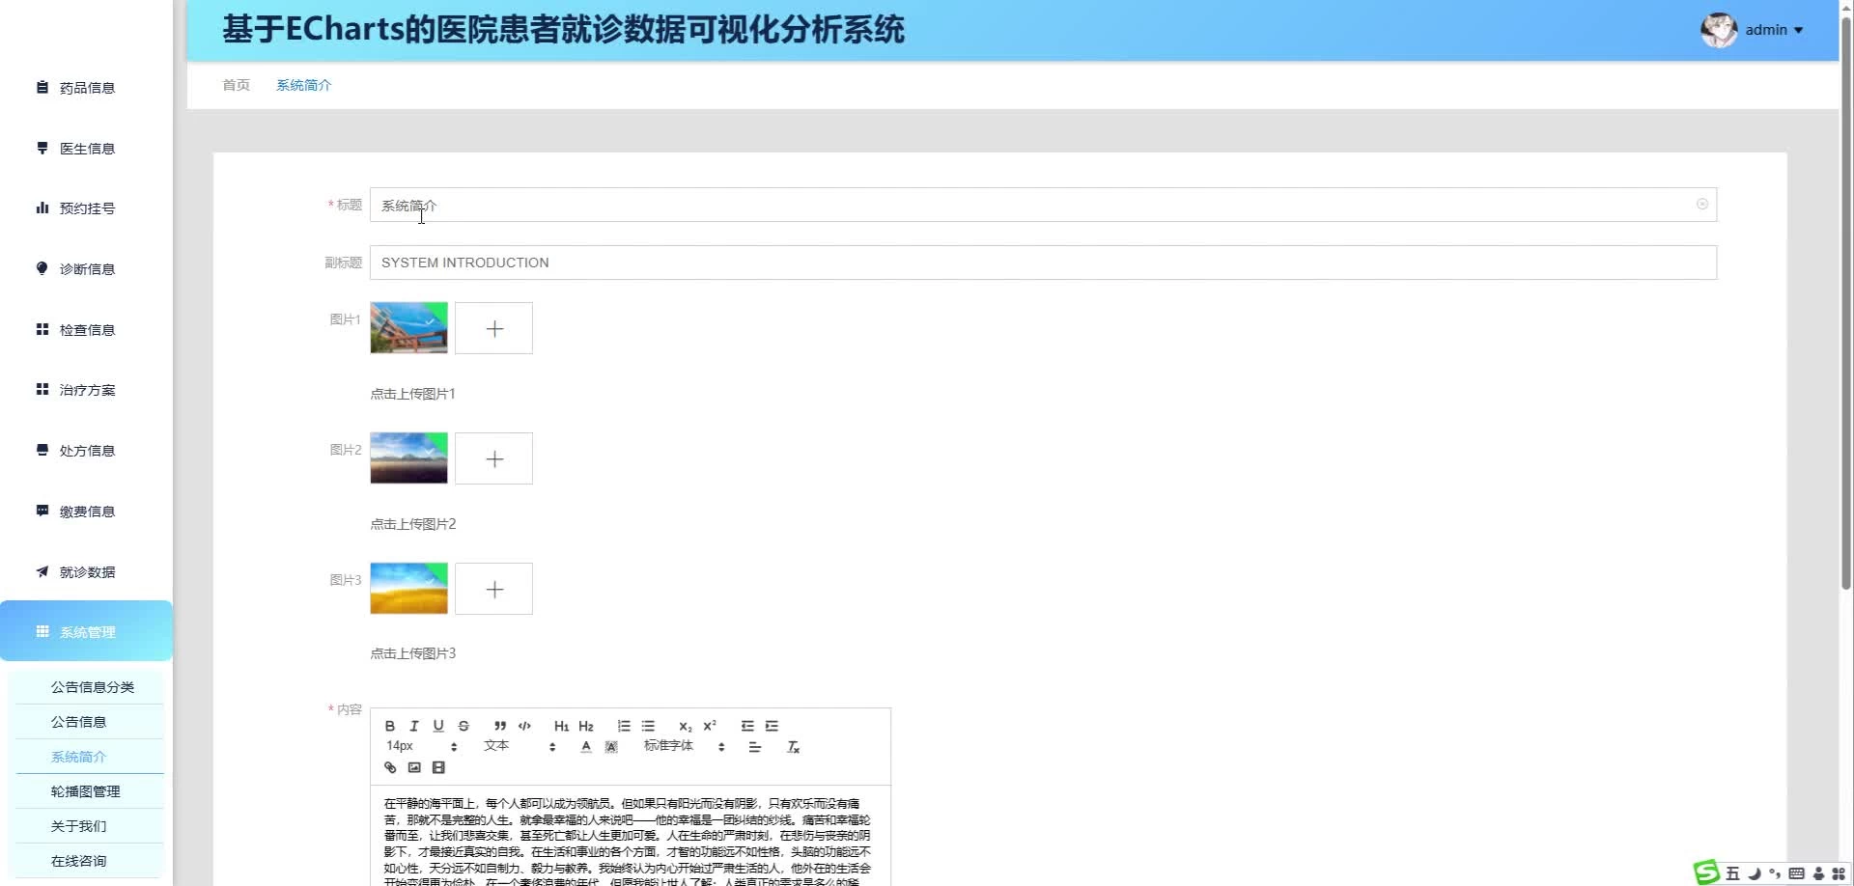Insert a code block in the editor
Viewport: 1854px width, 886px height.
[524, 726]
